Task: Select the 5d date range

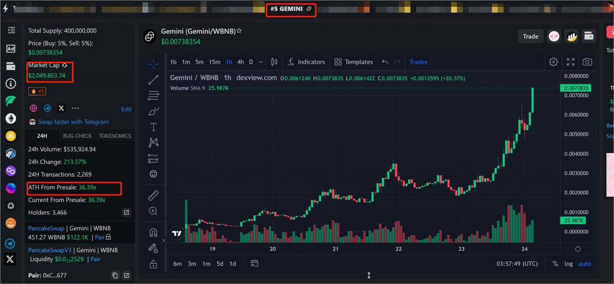Action: [220, 264]
